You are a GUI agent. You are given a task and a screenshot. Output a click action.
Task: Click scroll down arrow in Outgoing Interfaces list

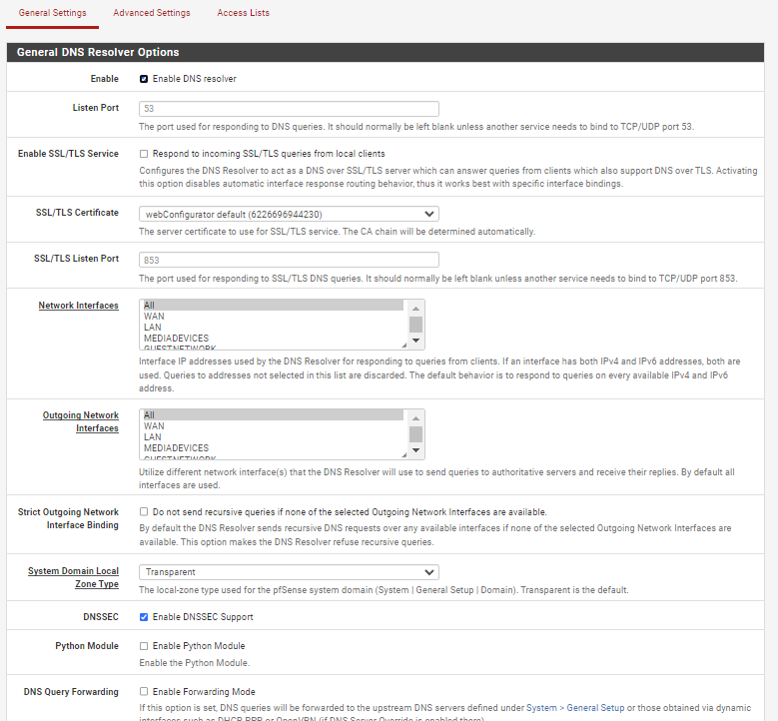[x=415, y=450]
